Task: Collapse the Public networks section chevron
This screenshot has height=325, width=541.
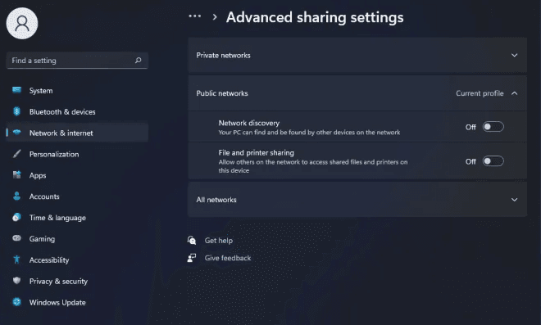Action: (514, 93)
